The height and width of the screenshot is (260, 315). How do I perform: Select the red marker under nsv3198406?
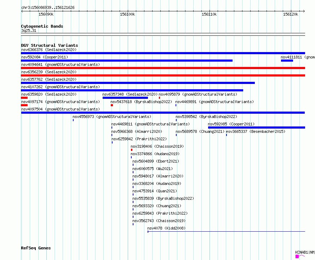coord(132,150)
